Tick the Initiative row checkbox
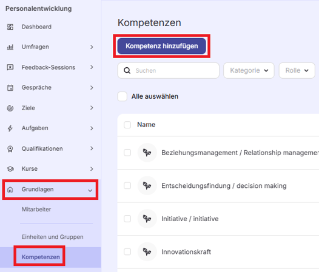 (127, 219)
